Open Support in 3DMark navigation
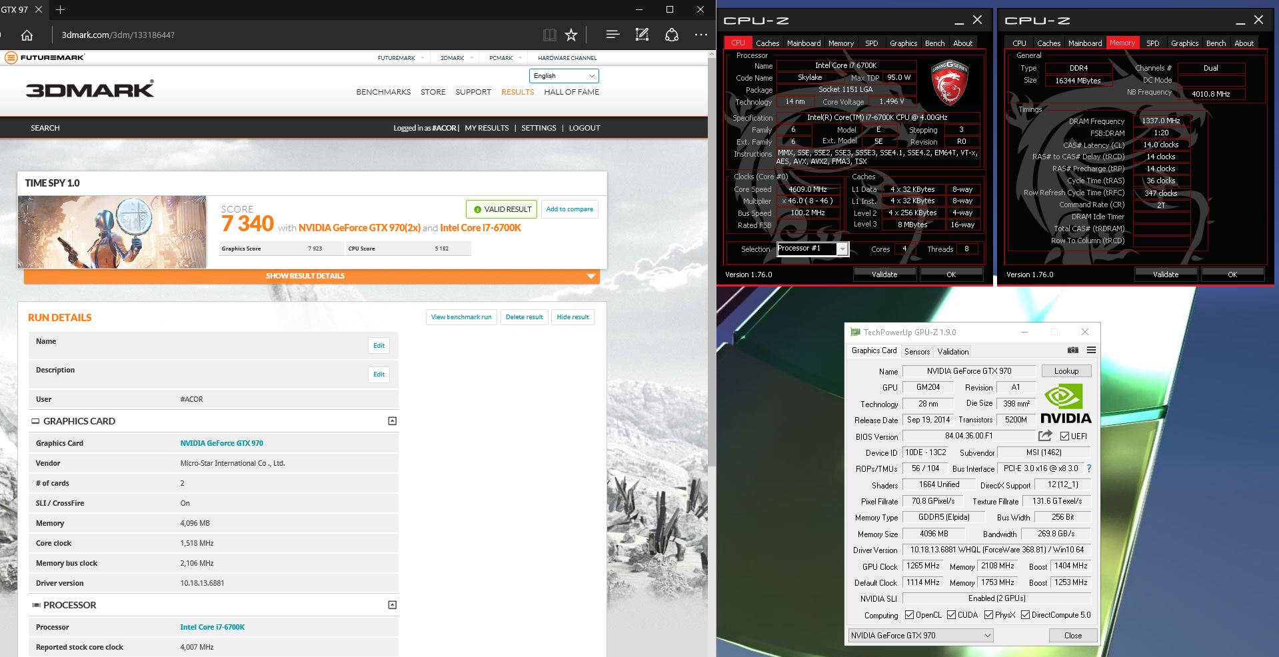 click(473, 92)
